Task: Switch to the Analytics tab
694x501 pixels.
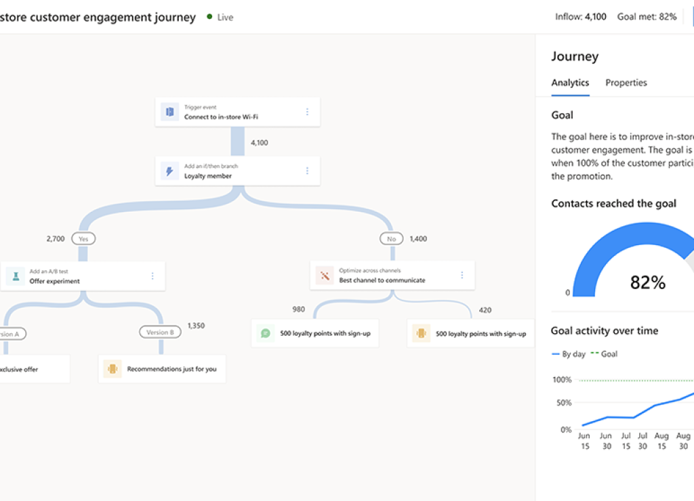Action: click(570, 83)
